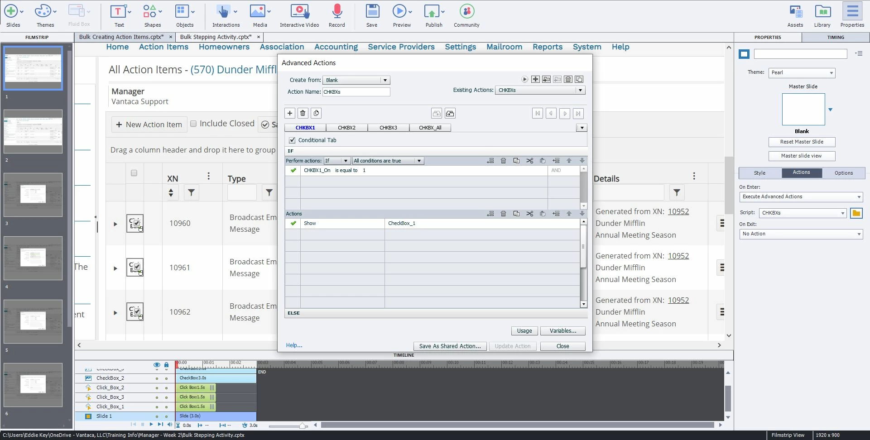Click the Usage button
Viewport: 870px width, 440px height.
pyautogui.click(x=524, y=331)
